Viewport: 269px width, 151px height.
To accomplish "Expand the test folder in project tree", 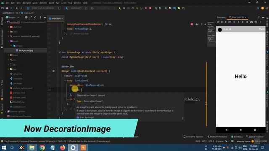I will (x=8, y=69).
